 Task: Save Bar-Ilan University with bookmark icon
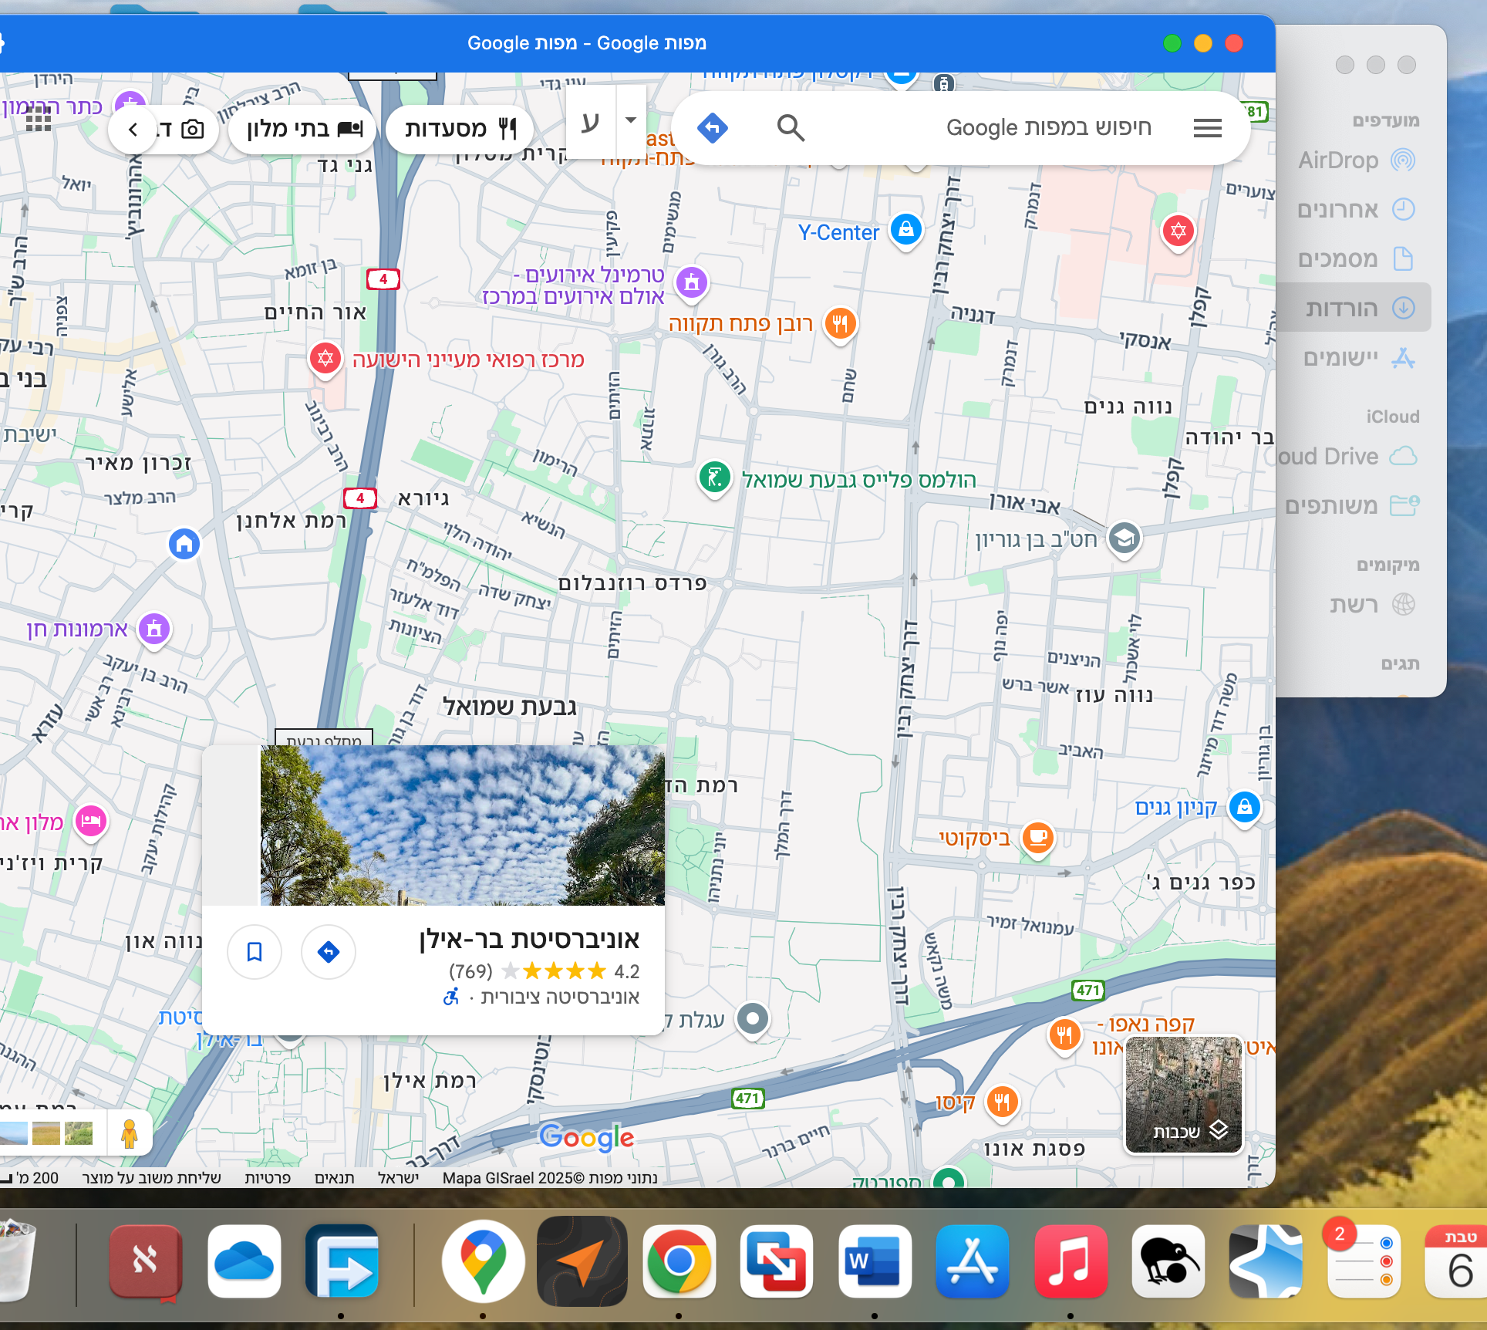tap(255, 952)
